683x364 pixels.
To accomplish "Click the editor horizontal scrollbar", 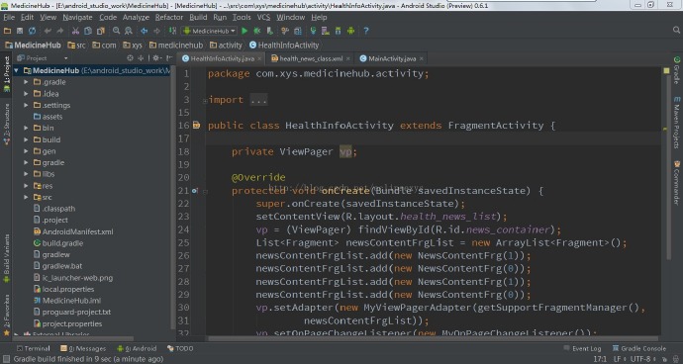I will pyautogui.click(x=434, y=338).
